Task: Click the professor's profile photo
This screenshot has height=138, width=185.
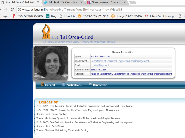Action: point(51,63)
